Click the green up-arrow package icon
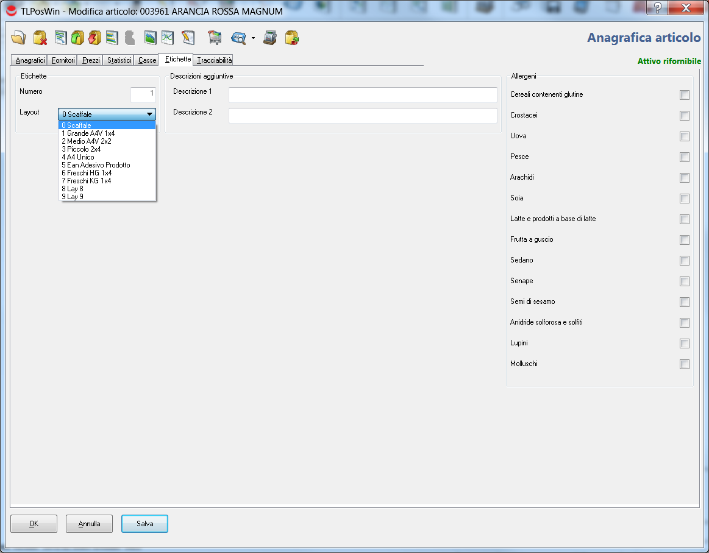 coord(77,38)
